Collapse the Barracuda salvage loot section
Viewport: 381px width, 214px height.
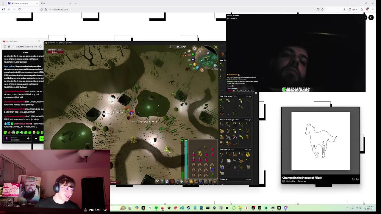pyautogui.click(x=235, y=119)
